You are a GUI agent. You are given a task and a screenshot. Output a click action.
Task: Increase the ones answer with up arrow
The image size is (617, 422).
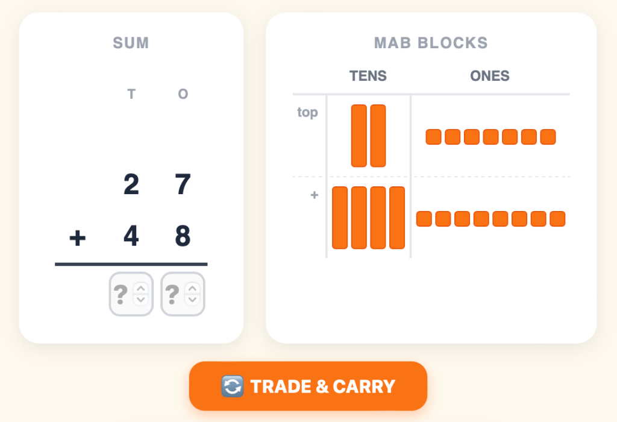(192, 288)
